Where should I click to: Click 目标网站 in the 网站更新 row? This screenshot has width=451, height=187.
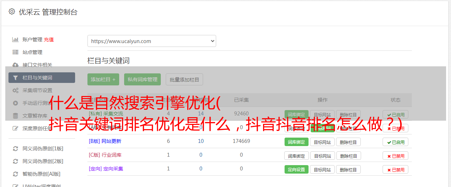click(322, 142)
